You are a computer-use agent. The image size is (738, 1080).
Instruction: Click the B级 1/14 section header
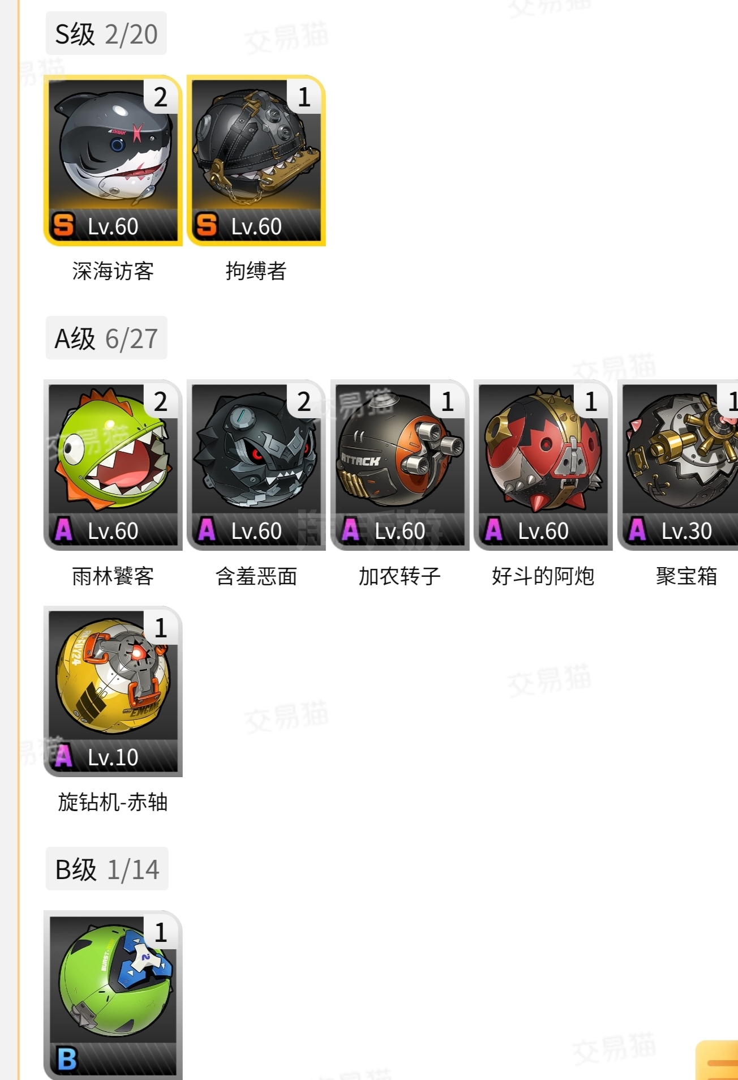tap(107, 869)
